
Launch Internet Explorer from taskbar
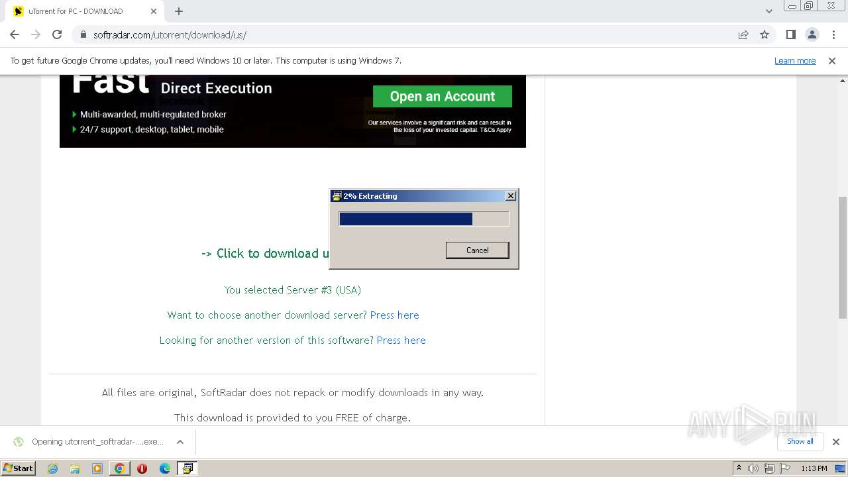(x=52, y=468)
